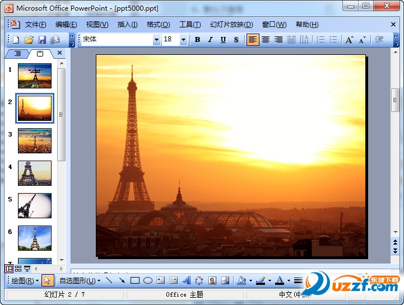The height and width of the screenshot is (305, 404).
Task: Apply font color A button
Action: pos(280,280)
